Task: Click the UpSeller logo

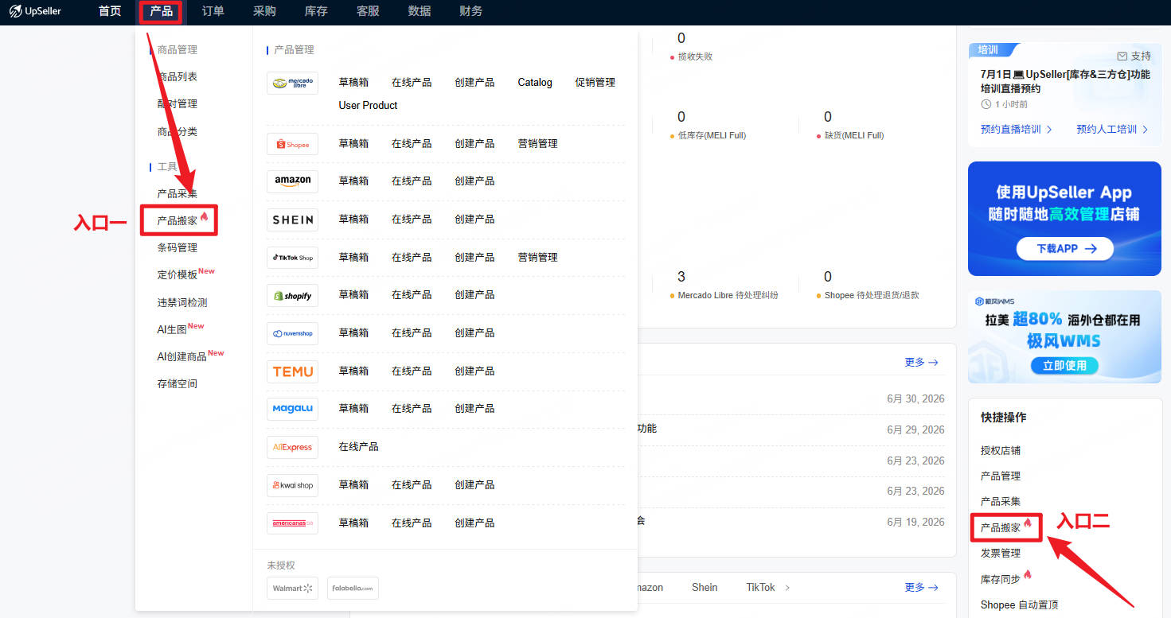Action: tap(35, 11)
